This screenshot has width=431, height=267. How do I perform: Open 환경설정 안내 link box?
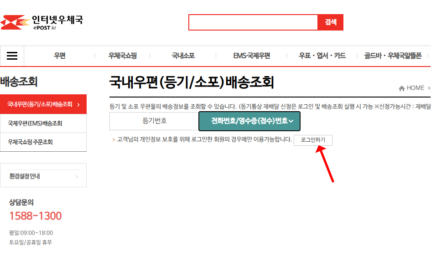43,175
